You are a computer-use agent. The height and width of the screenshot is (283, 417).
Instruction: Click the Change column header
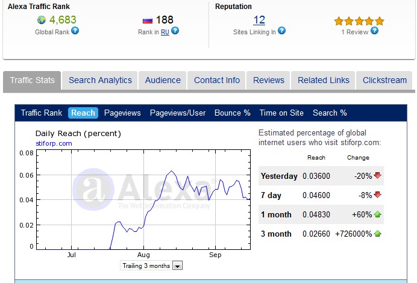(x=358, y=158)
